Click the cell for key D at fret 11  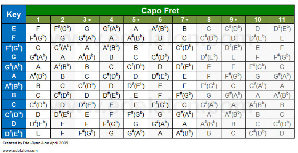click(282, 124)
